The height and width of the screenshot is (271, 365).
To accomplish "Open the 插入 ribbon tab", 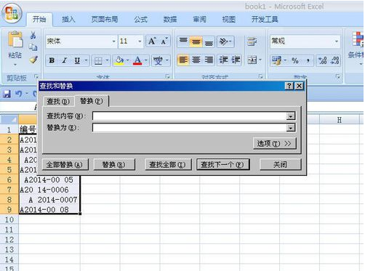I will pos(68,19).
